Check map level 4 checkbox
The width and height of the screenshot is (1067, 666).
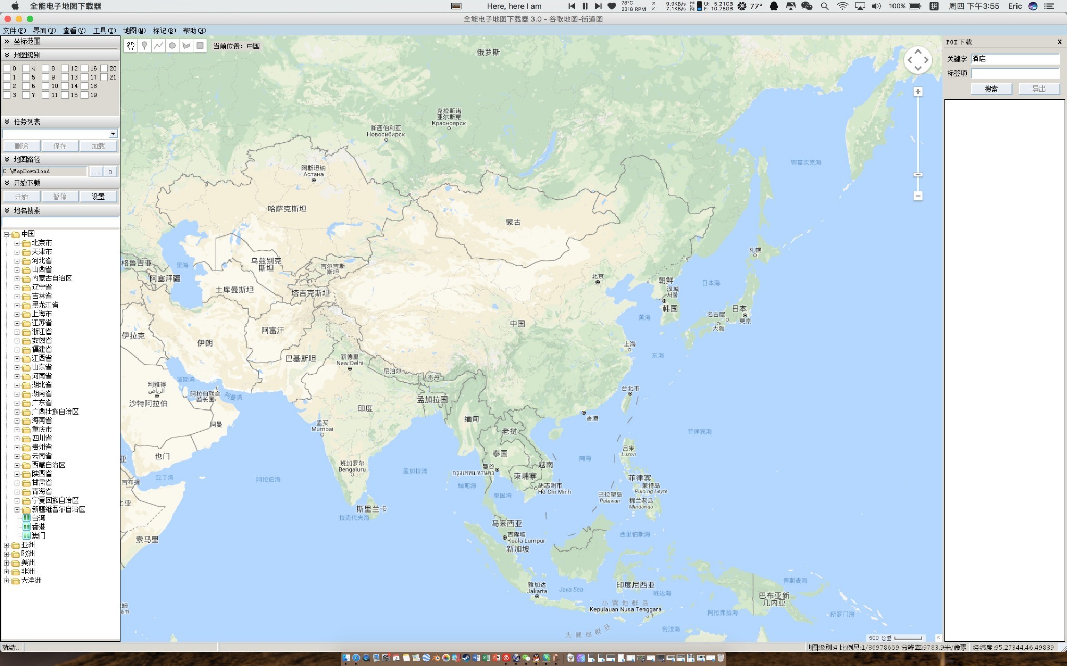pyautogui.click(x=26, y=68)
